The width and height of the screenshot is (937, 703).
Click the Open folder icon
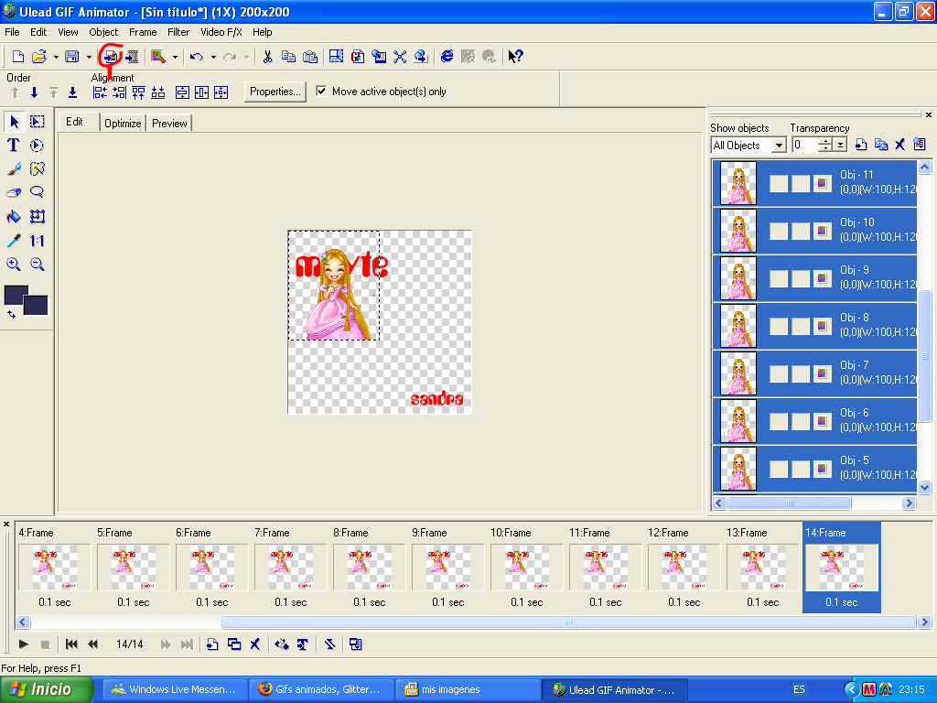pyautogui.click(x=39, y=57)
